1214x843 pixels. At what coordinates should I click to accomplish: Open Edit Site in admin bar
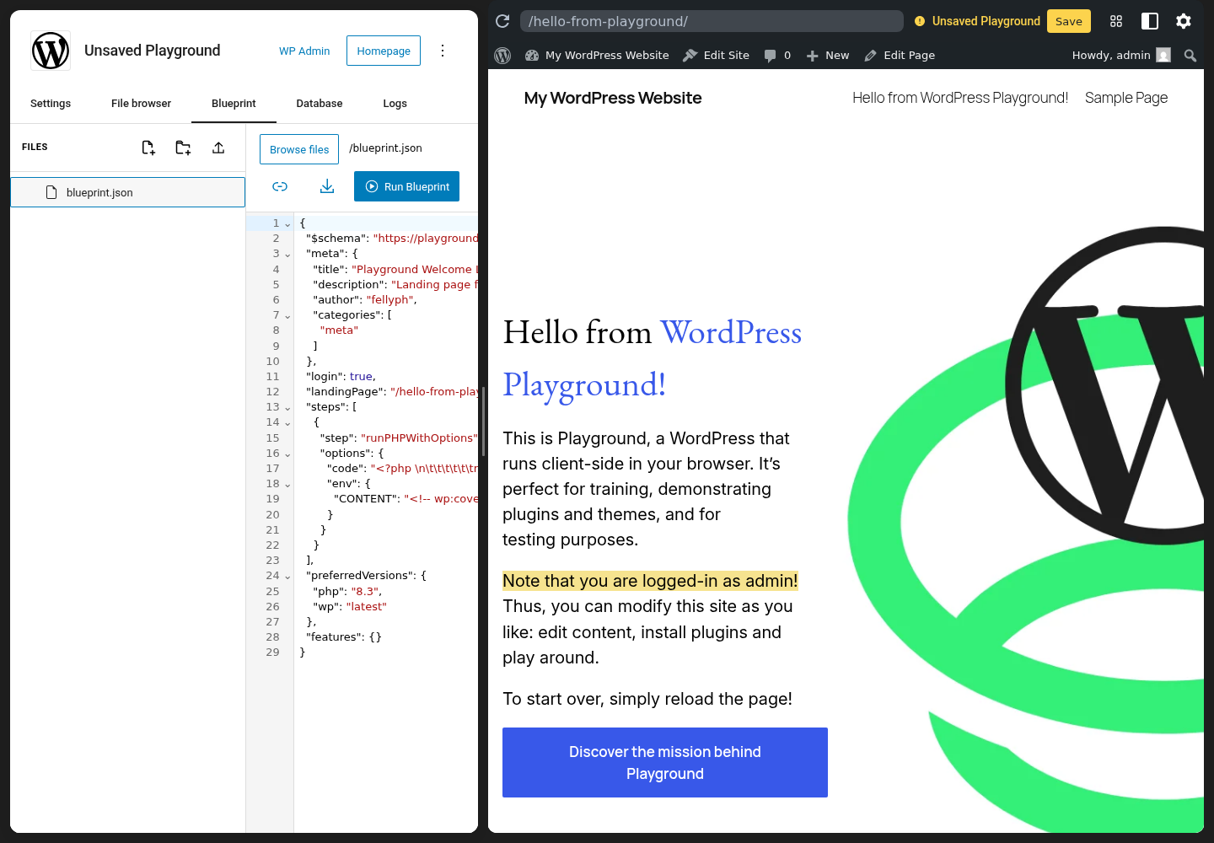pyautogui.click(x=716, y=56)
